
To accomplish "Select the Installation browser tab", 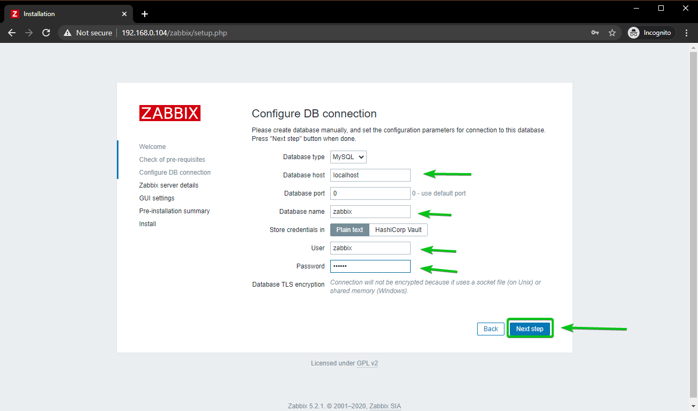I will pyautogui.click(x=64, y=14).
